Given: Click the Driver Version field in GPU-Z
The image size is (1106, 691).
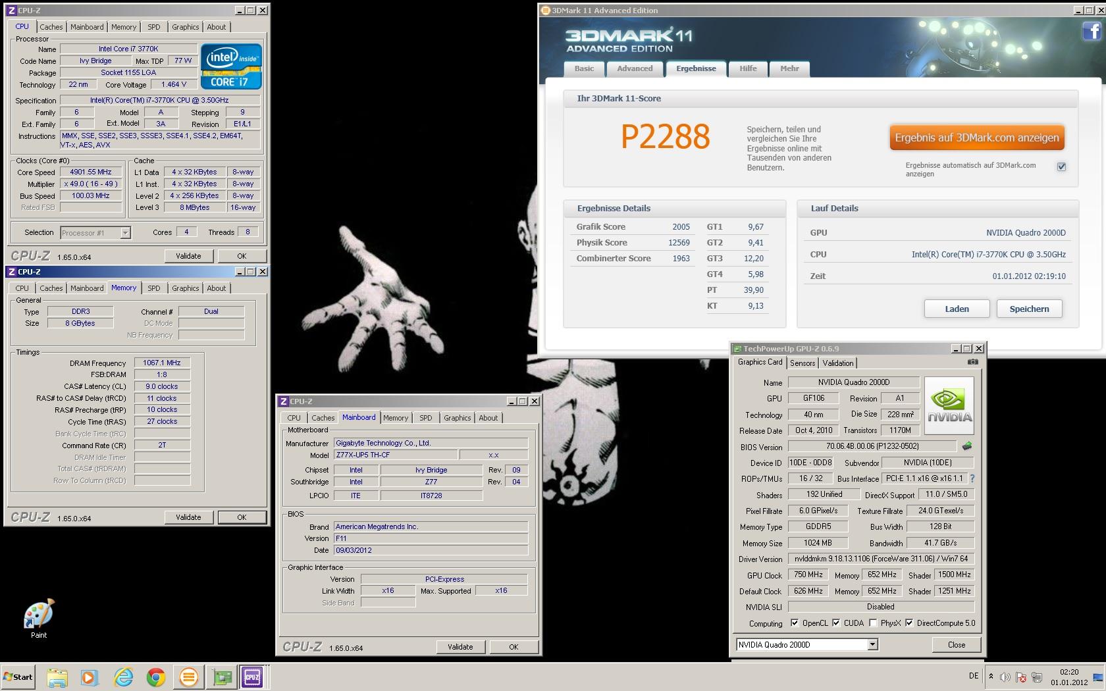Looking at the screenshot, I should (881, 559).
